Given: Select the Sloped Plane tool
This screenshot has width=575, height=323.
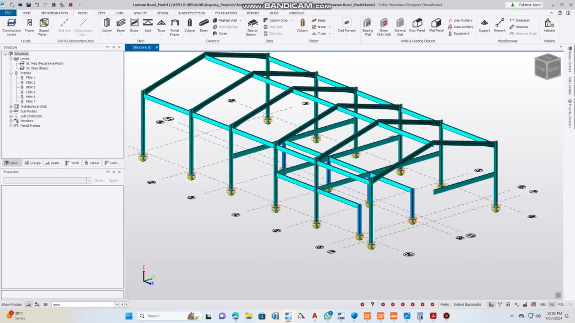Looking at the screenshot, I should pos(44,27).
